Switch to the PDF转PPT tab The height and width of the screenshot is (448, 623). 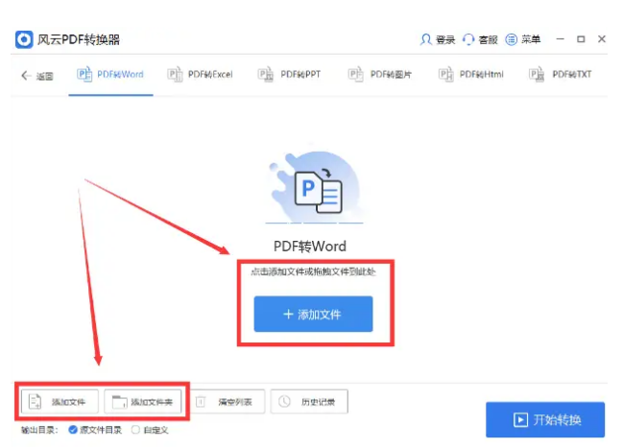(289, 75)
